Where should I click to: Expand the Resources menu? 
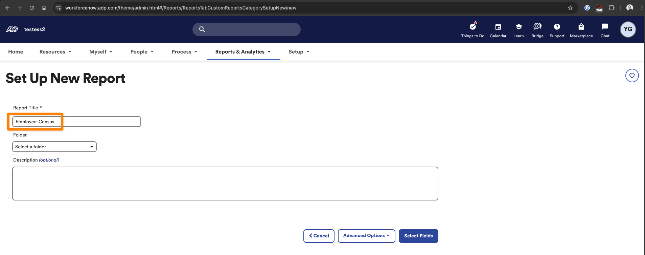(x=55, y=52)
